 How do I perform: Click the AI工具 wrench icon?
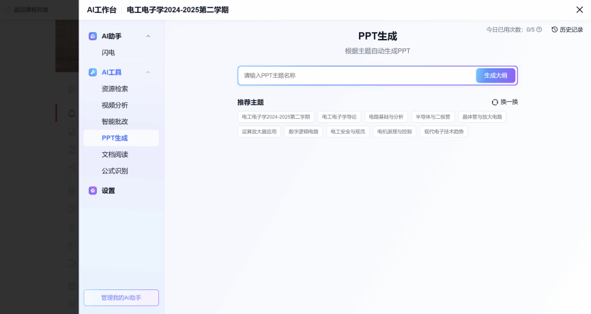(93, 72)
